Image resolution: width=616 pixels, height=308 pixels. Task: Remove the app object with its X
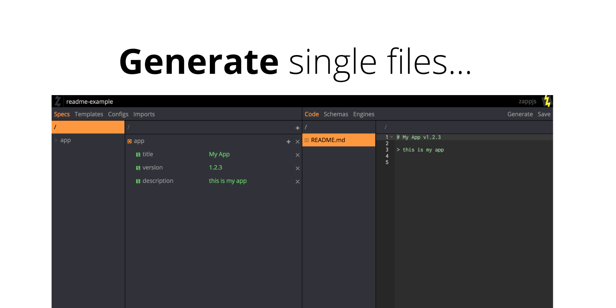pos(298,142)
